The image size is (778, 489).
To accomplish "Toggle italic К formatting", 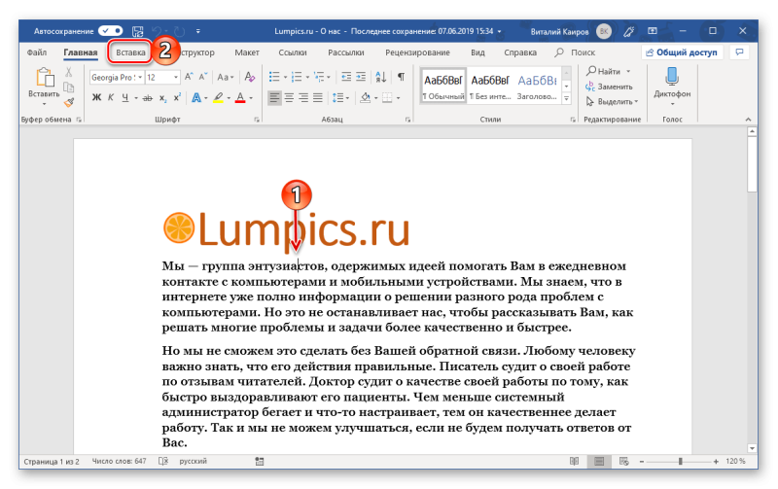I will click(x=111, y=97).
